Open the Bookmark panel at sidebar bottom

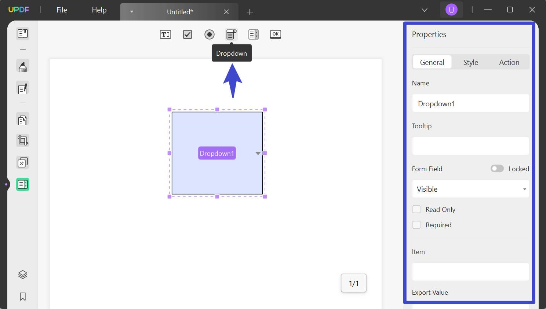pyautogui.click(x=22, y=297)
